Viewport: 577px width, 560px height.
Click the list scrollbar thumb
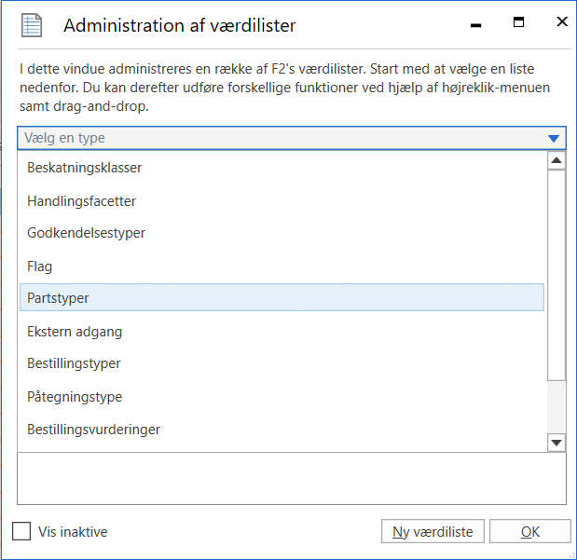tap(556, 275)
